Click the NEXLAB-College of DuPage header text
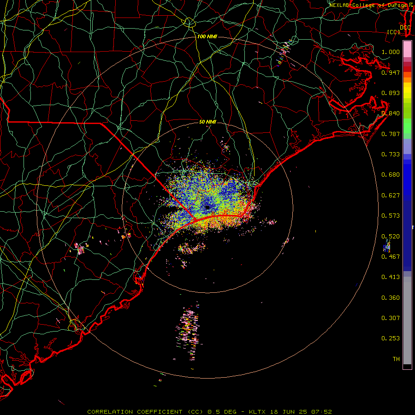This screenshot has width=415, height=415. coord(368,5)
